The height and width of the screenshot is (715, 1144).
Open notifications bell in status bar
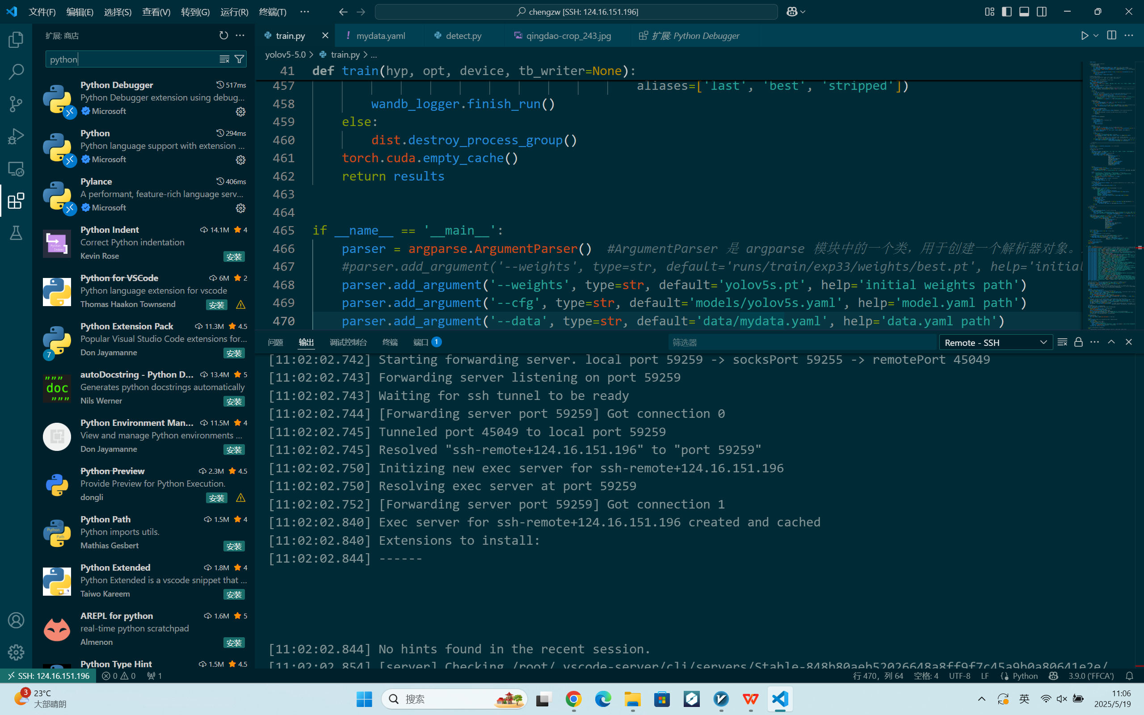(1129, 676)
